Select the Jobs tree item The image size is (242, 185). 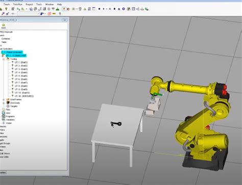coord(8,113)
